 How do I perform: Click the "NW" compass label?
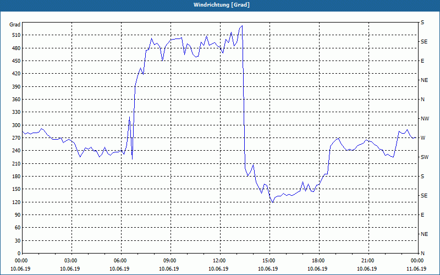[x=425, y=119]
